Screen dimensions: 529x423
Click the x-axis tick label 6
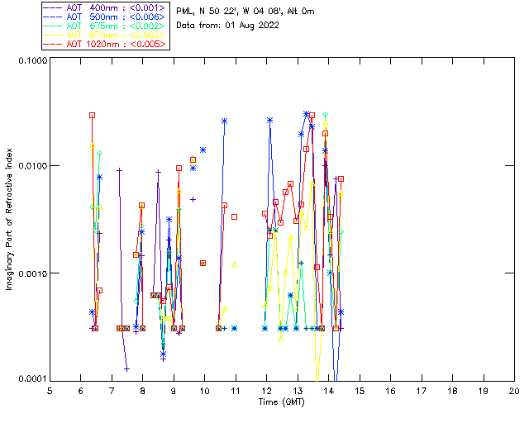[x=81, y=391]
